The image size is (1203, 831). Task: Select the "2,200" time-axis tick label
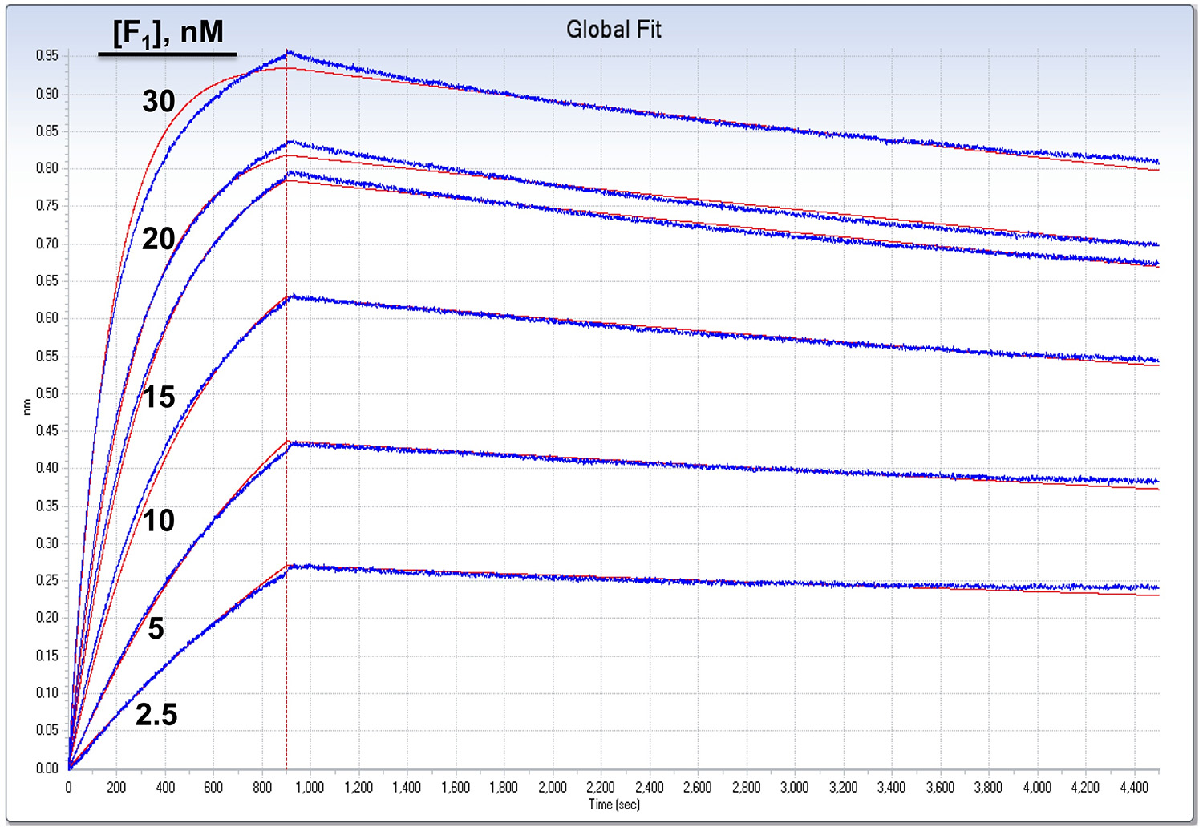[x=601, y=787]
